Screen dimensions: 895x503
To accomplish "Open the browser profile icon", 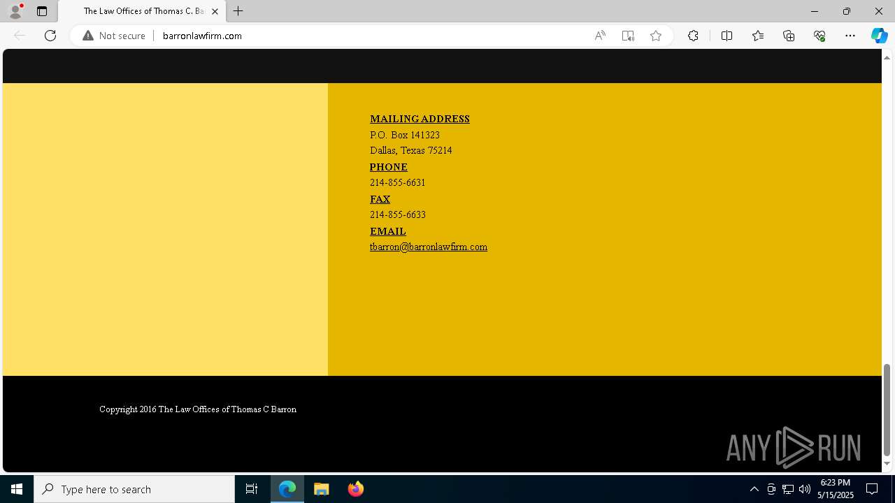I will click(15, 11).
